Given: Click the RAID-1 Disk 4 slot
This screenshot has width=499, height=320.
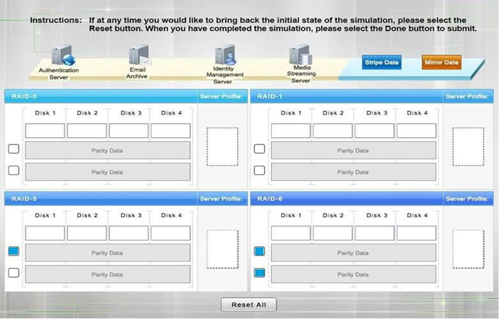Looking at the screenshot, I should [x=416, y=131].
